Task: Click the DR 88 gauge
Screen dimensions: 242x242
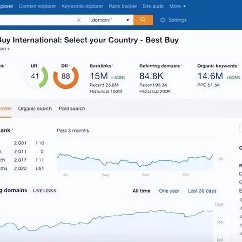Action: 66,77
